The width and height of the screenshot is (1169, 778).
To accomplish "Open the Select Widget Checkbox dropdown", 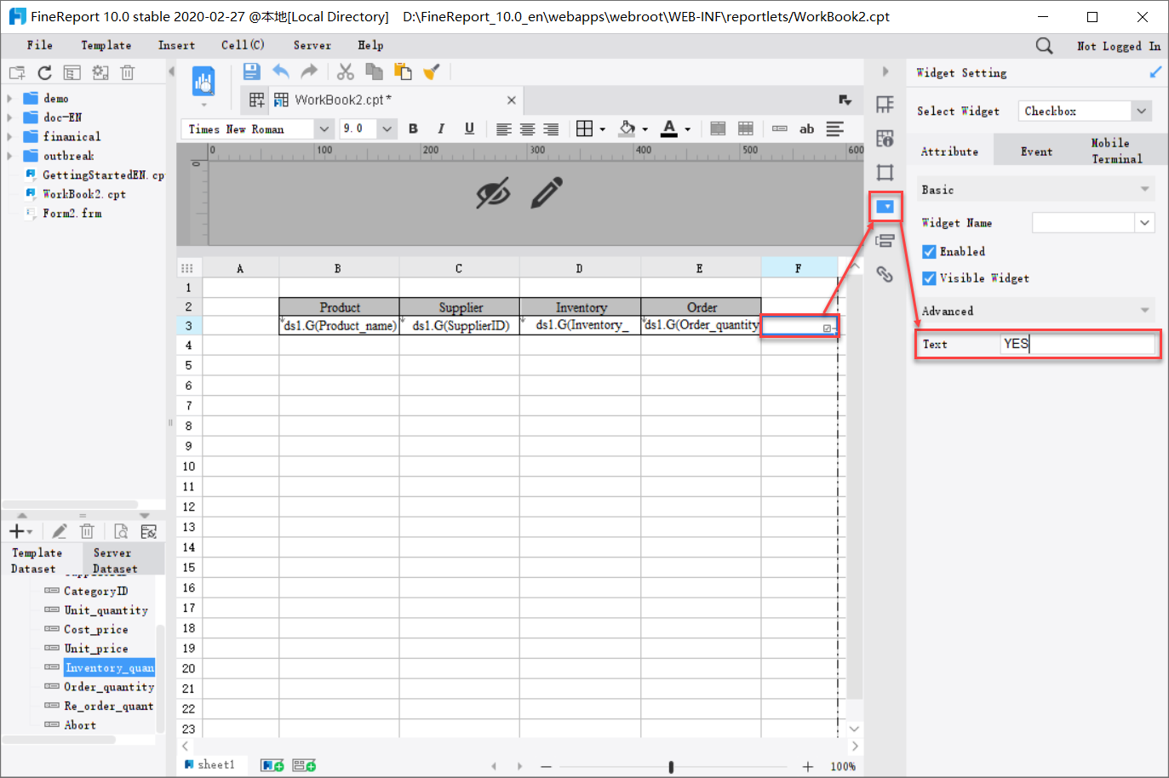I will pyautogui.click(x=1141, y=111).
